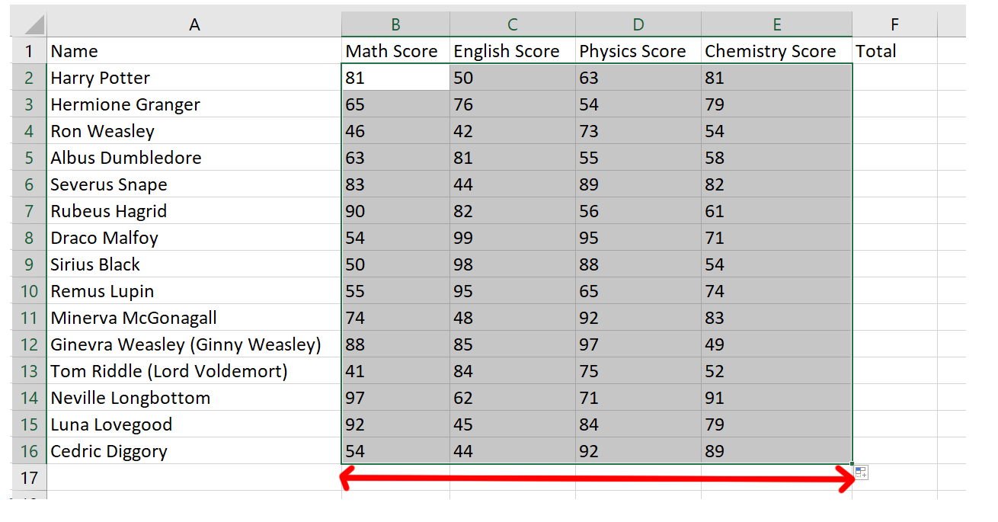Screen dimensions: 998x522
Task: Click the empty Total cell for Cedric Diggory
Action: pyautogui.click(x=894, y=451)
